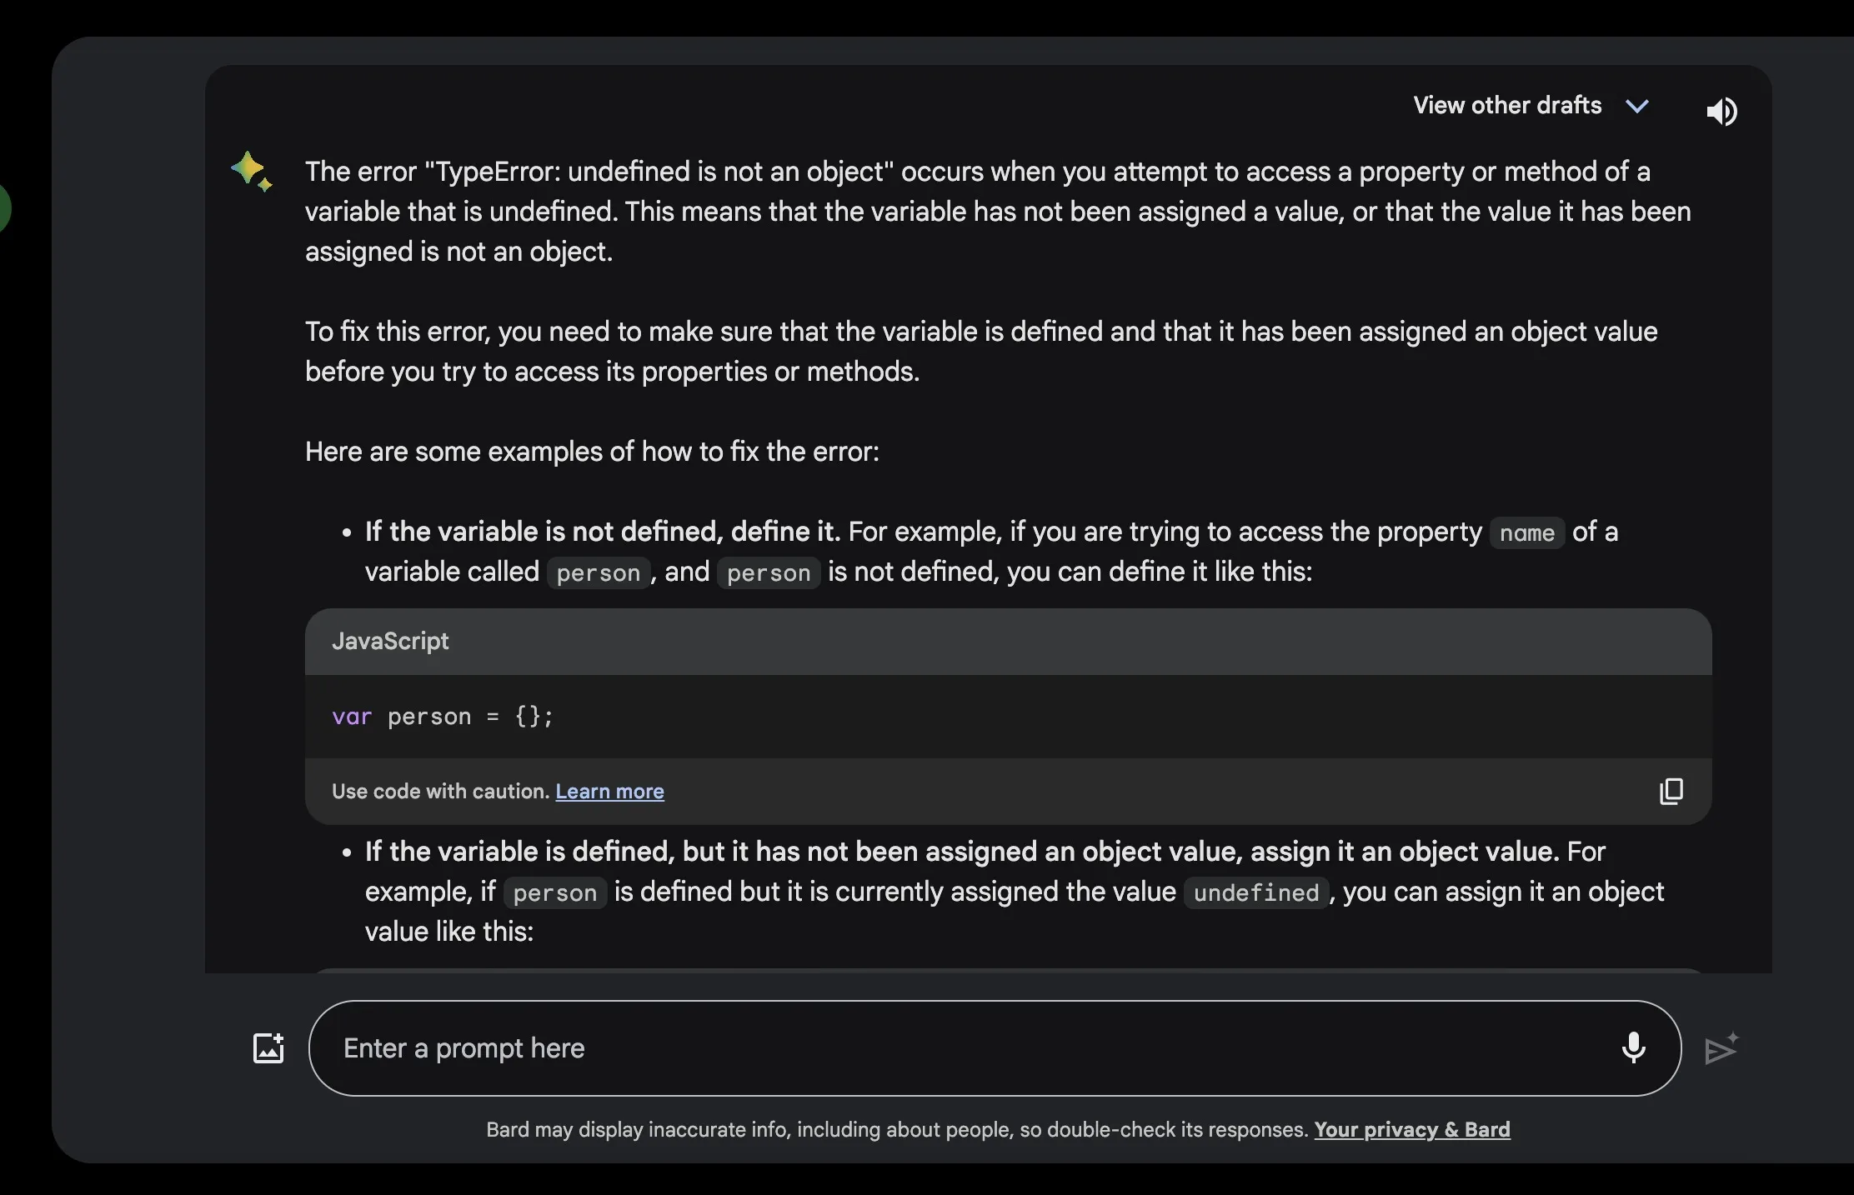Click the code line "var person = {};"

443,717
